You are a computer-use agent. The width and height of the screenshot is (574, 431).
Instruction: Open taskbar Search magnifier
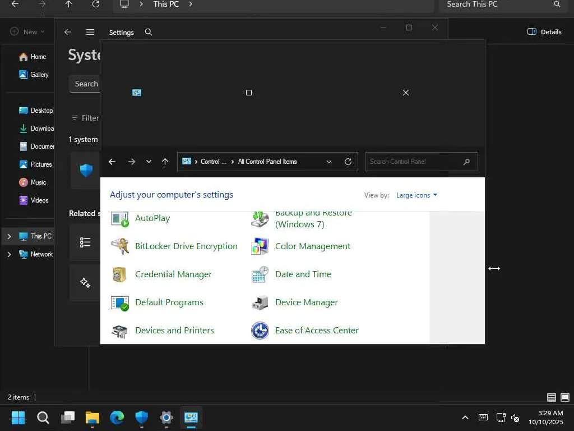tap(43, 418)
